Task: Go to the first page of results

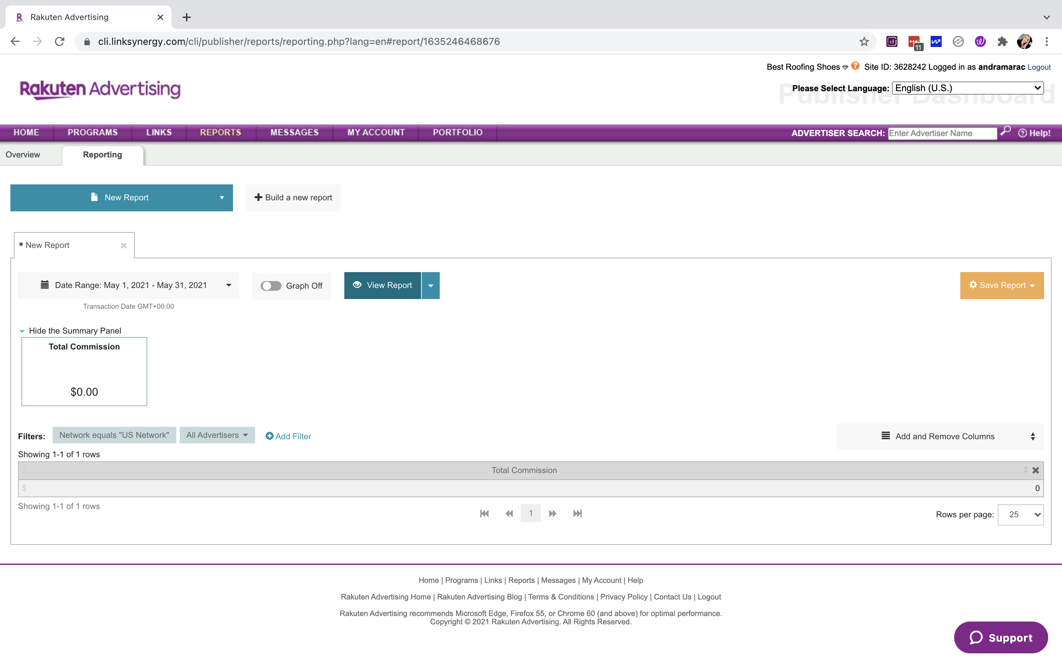Action: (484, 513)
